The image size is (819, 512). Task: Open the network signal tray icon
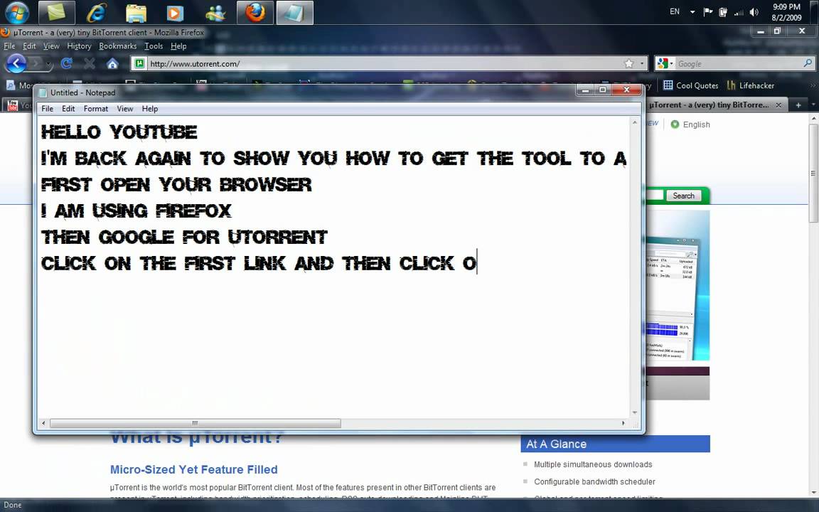coord(739,12)
